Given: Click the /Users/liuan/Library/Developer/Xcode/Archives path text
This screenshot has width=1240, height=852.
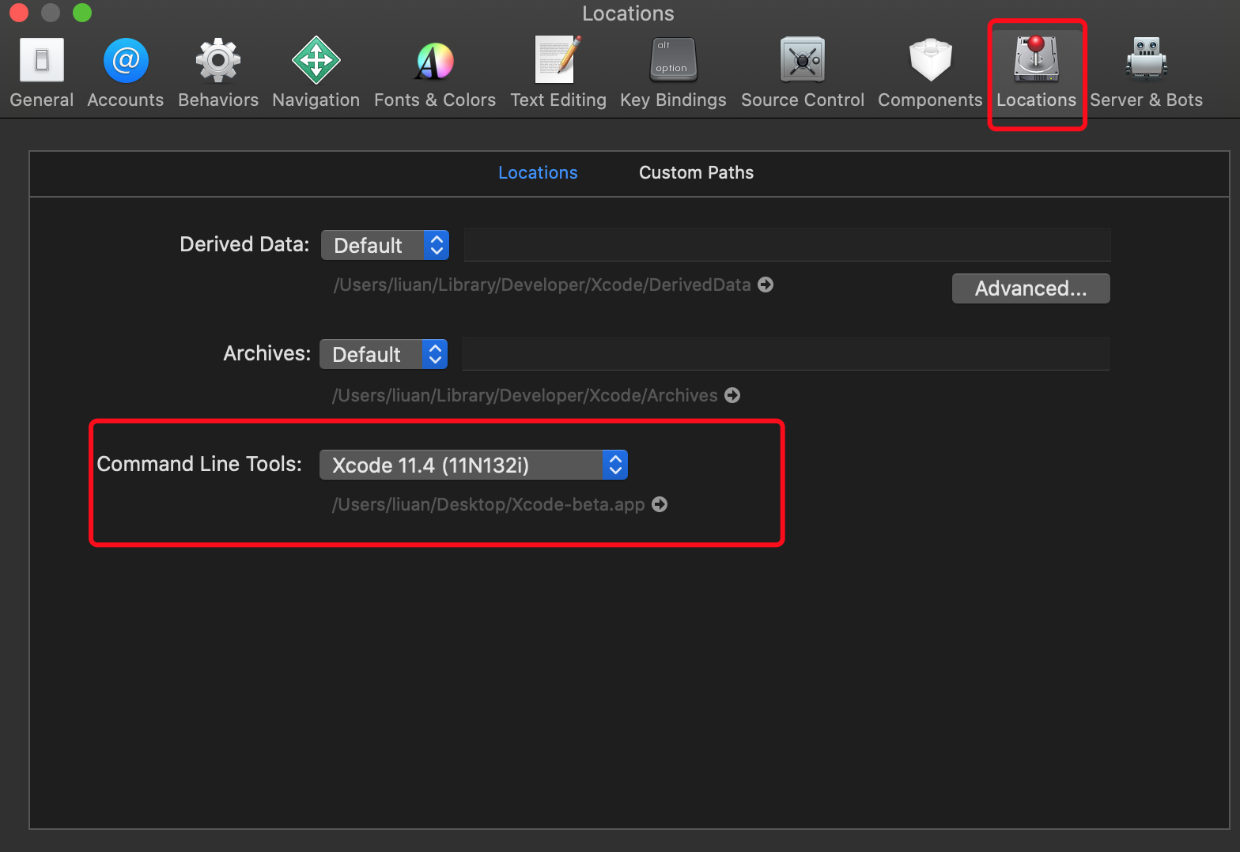Looking at the screenshot, I should (x=525, y=395).
